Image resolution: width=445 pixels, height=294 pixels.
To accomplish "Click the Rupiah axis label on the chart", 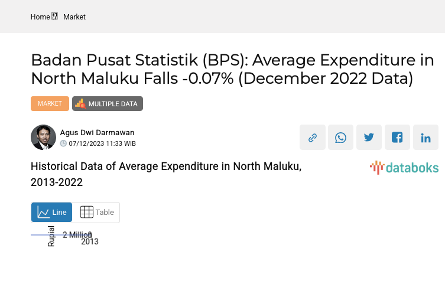I will pyautogui.click(x=51, y=236).
